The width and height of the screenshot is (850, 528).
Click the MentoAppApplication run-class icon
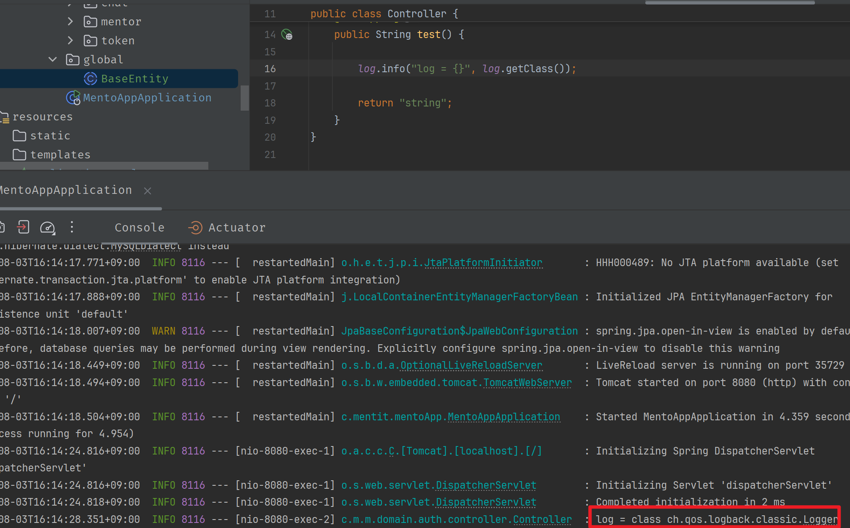73,98
